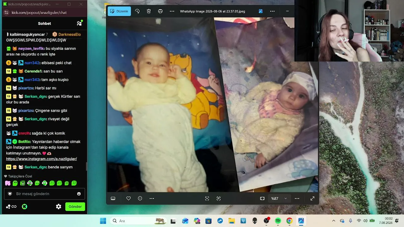Switch to Google Chrome on taskbar

289,221
